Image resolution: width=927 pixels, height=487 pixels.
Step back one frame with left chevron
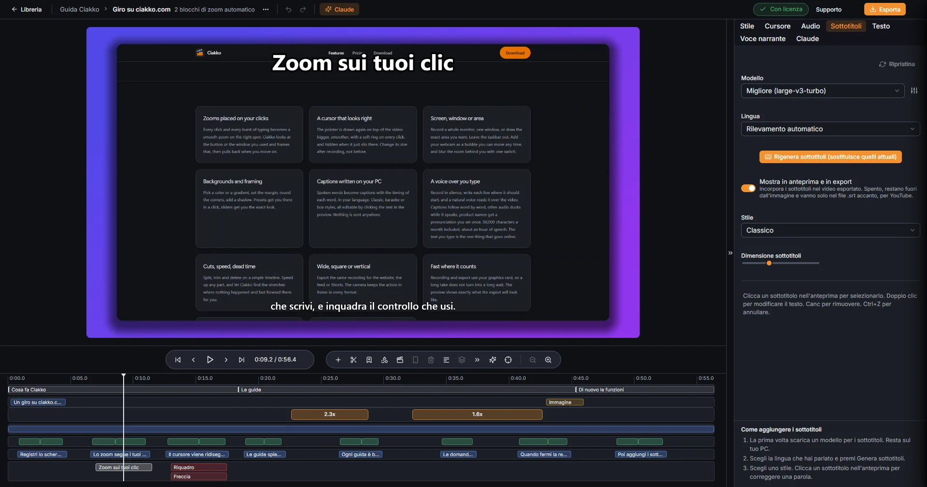point(194,360)
